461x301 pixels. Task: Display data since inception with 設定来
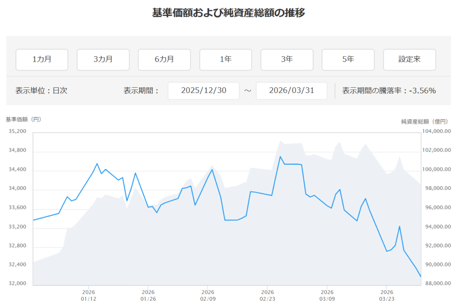pyautogui.click(x=409, y=59)
